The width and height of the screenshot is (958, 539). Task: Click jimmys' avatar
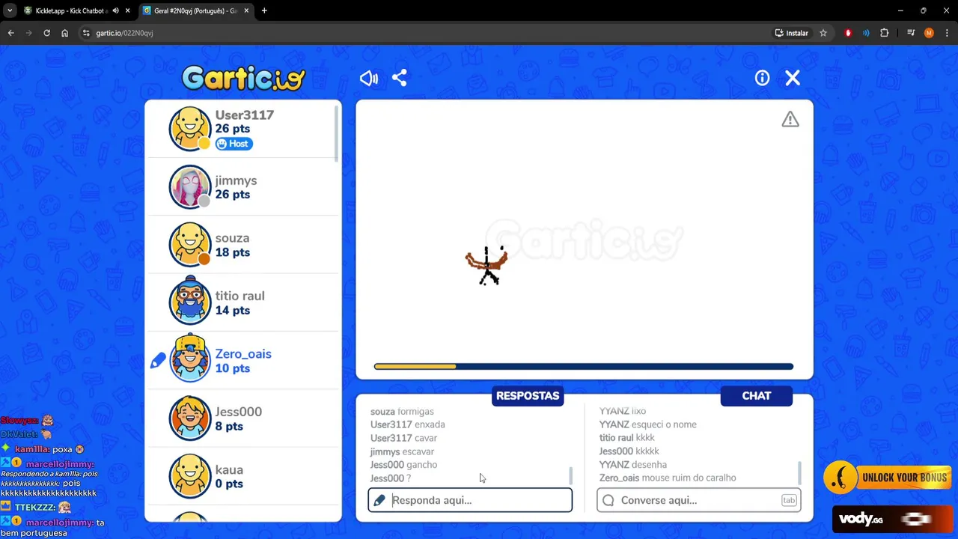[190, 186]
